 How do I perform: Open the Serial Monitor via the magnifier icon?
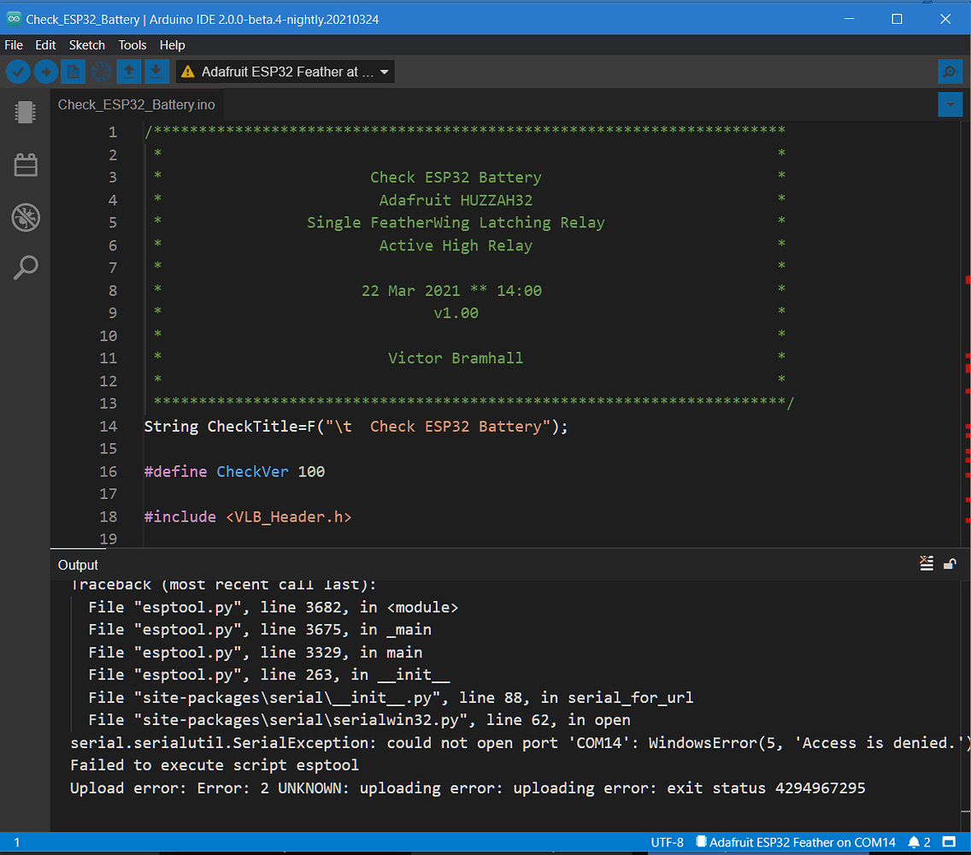click(950, 72)
